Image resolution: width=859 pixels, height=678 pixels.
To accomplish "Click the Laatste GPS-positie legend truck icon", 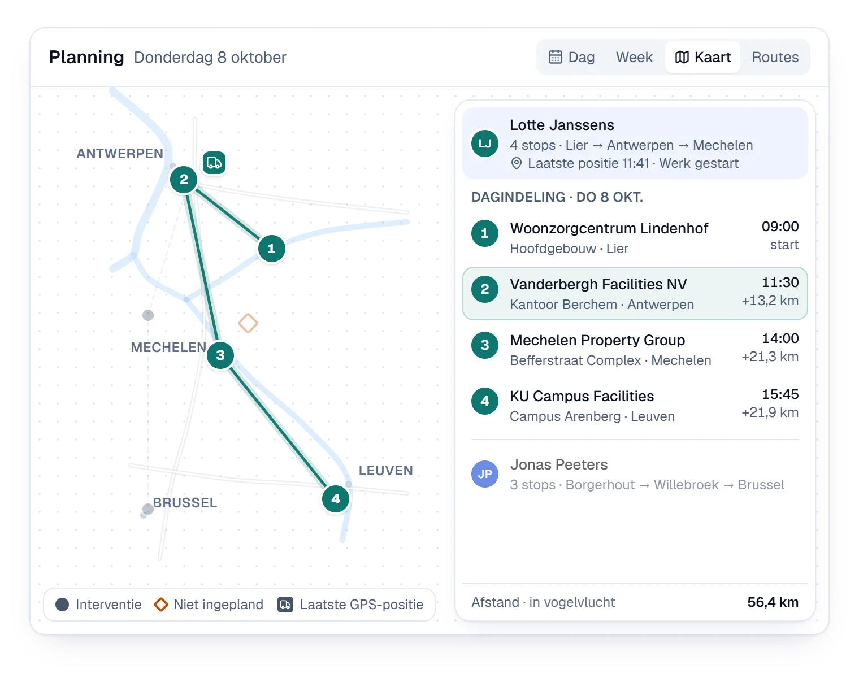I will [285, 605].
